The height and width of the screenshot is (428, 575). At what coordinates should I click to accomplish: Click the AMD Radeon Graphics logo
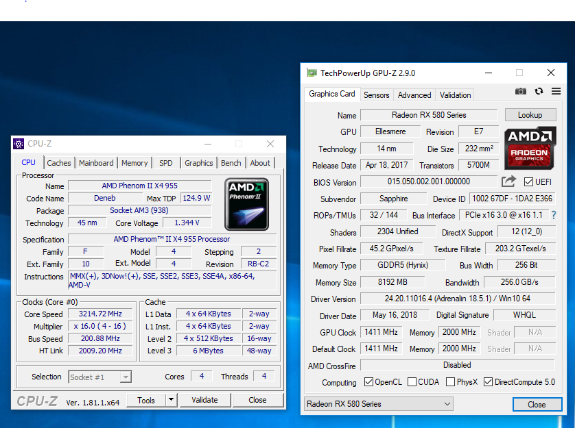(530, 148)
